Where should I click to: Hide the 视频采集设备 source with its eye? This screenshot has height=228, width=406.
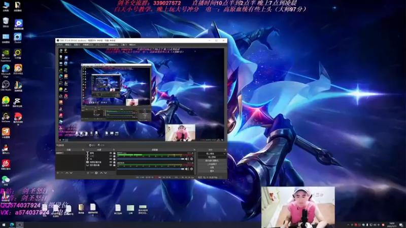click(111, 162)
